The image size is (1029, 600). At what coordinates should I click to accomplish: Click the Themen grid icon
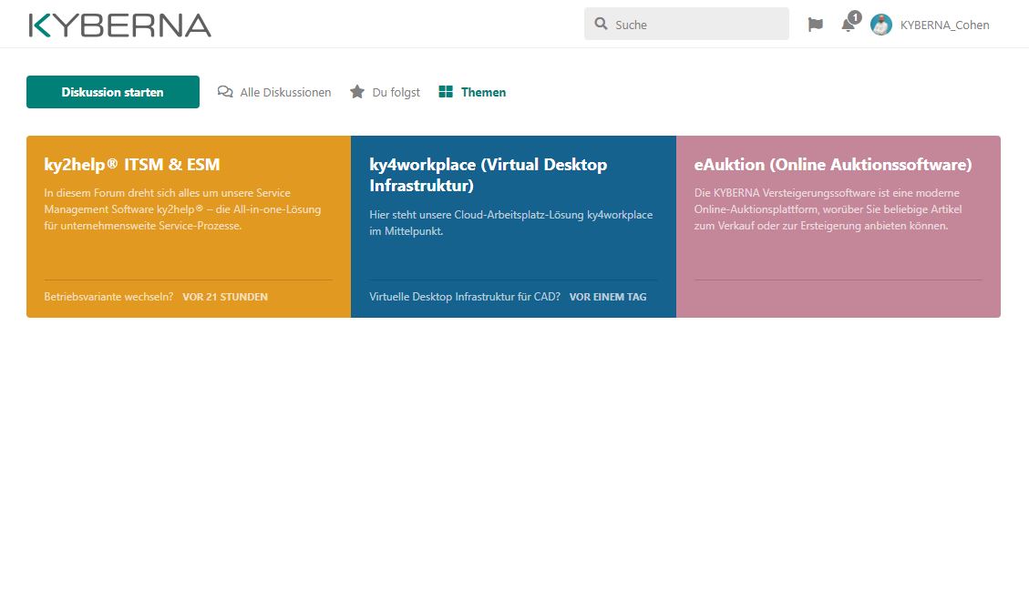[446, 92]
